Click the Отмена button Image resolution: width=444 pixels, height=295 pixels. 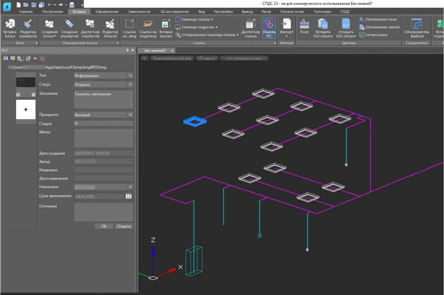tap(124, 226)
